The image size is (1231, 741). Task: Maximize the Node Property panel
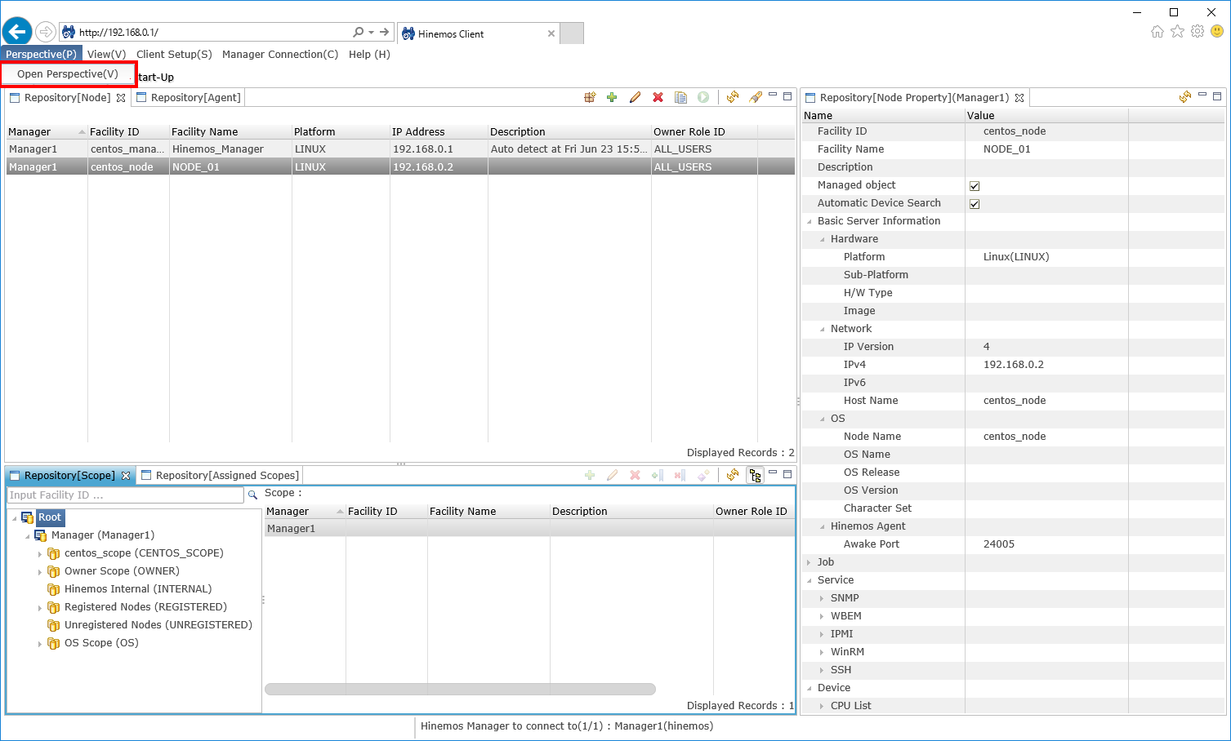pos(1217,96)
